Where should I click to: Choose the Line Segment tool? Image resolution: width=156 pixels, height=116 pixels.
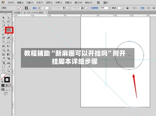coord(3,30)
